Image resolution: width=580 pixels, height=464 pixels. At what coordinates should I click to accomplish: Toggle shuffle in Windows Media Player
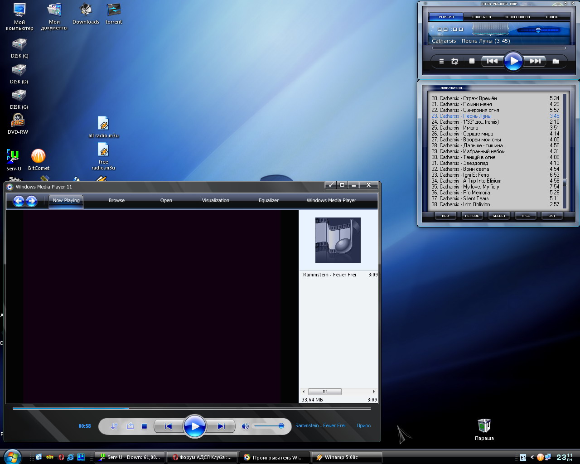pos(114,426)
